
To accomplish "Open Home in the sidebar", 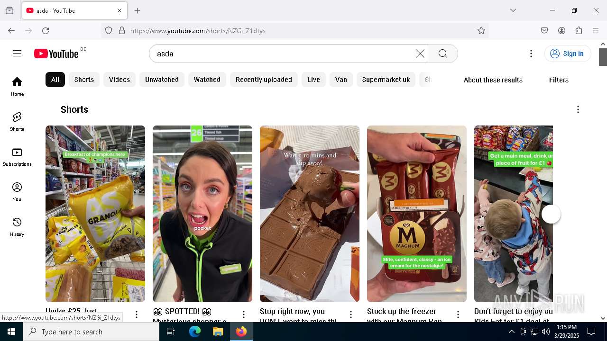I will click(x=17, y=86).
